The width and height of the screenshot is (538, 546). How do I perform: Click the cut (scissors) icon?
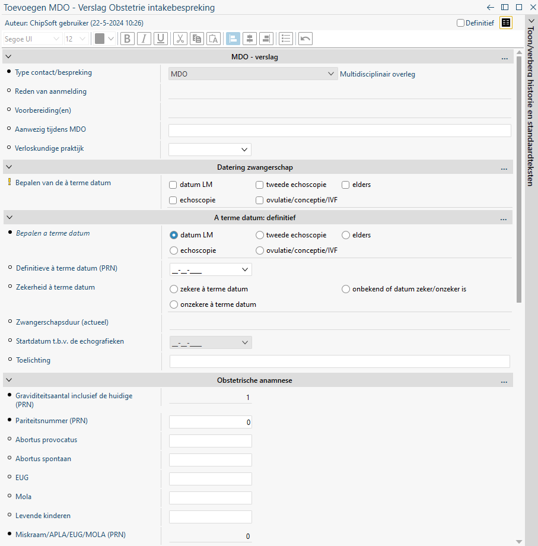tap(180, 39)
